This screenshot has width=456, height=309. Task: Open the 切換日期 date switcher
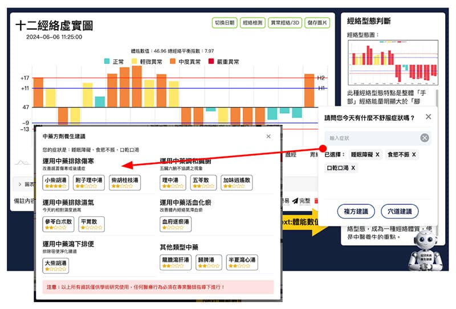pos(223,23)
